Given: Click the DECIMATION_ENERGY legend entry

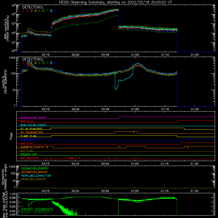Looking at the screenshot, I should click(x=35, y=168).
